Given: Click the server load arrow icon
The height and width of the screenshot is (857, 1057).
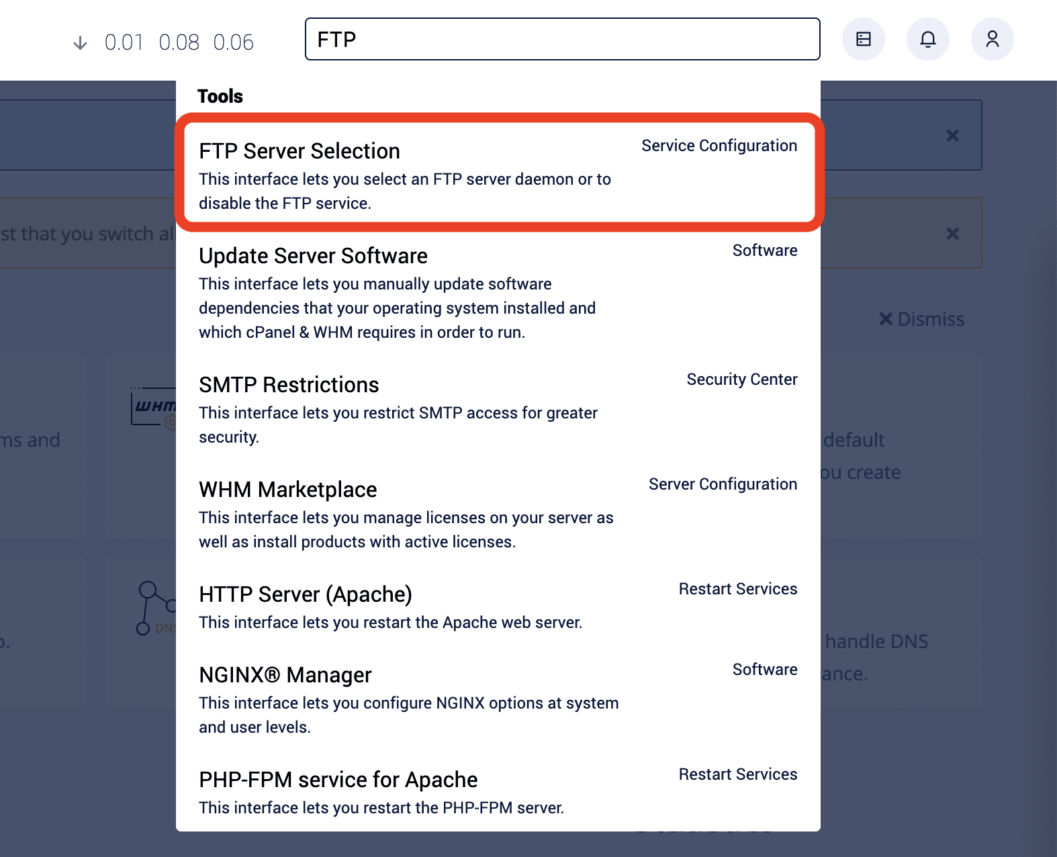Looking at the screenshot, I should [80, 43].
